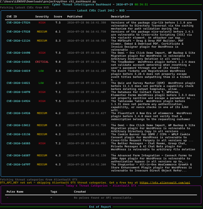The height and width of the screenshot is (209, 203).
Task: Click the Pulse Name column header
Action: tap(15, 192)
